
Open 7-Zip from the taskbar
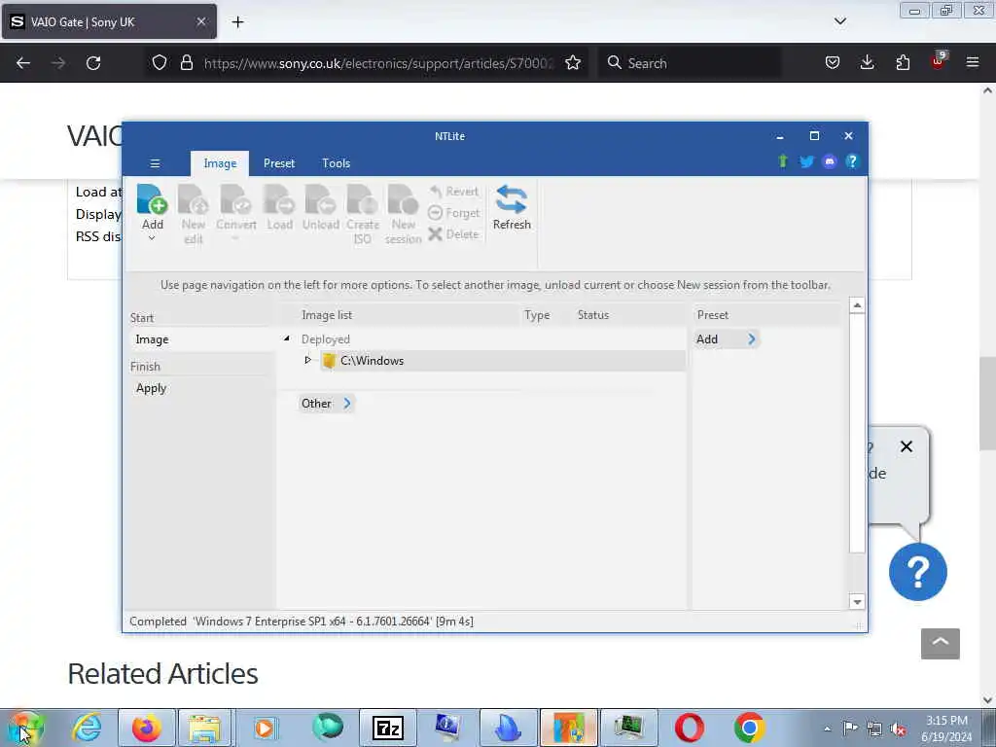click(x=387, y=728)
